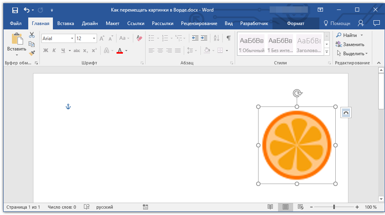The image size is (385, 215).
Task: Click the Format Painter brush icon
Action: point(32,53)
